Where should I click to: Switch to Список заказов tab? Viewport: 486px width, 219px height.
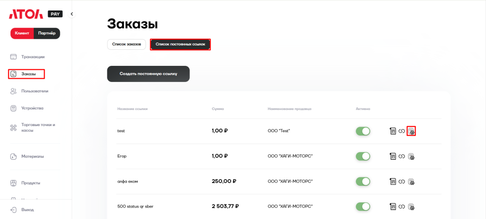126,44
